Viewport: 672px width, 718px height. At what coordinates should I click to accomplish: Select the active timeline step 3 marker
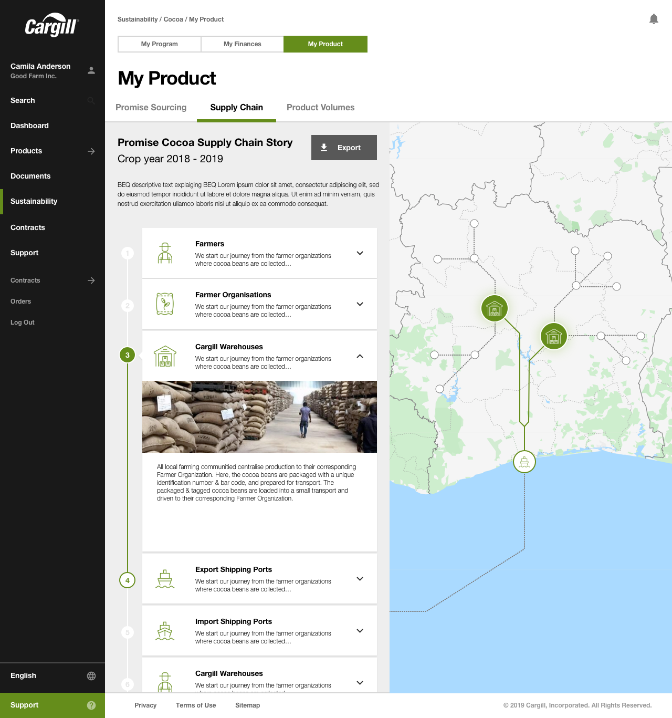[128, 355]
